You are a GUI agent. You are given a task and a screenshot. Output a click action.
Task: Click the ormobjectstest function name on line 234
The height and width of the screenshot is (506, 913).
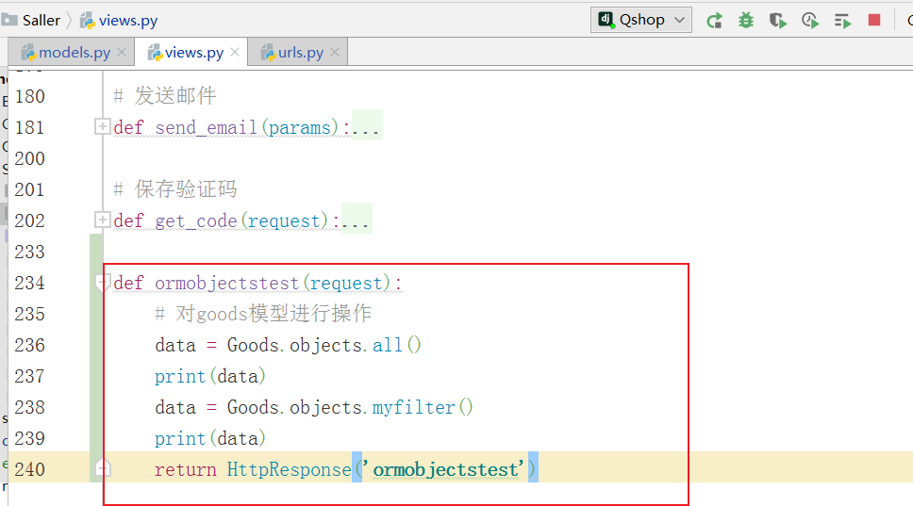point(227,284)
